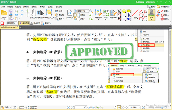Attach a file with the paperclip icon
Viewport: 172px width, 110px height.
coord(129,15)
